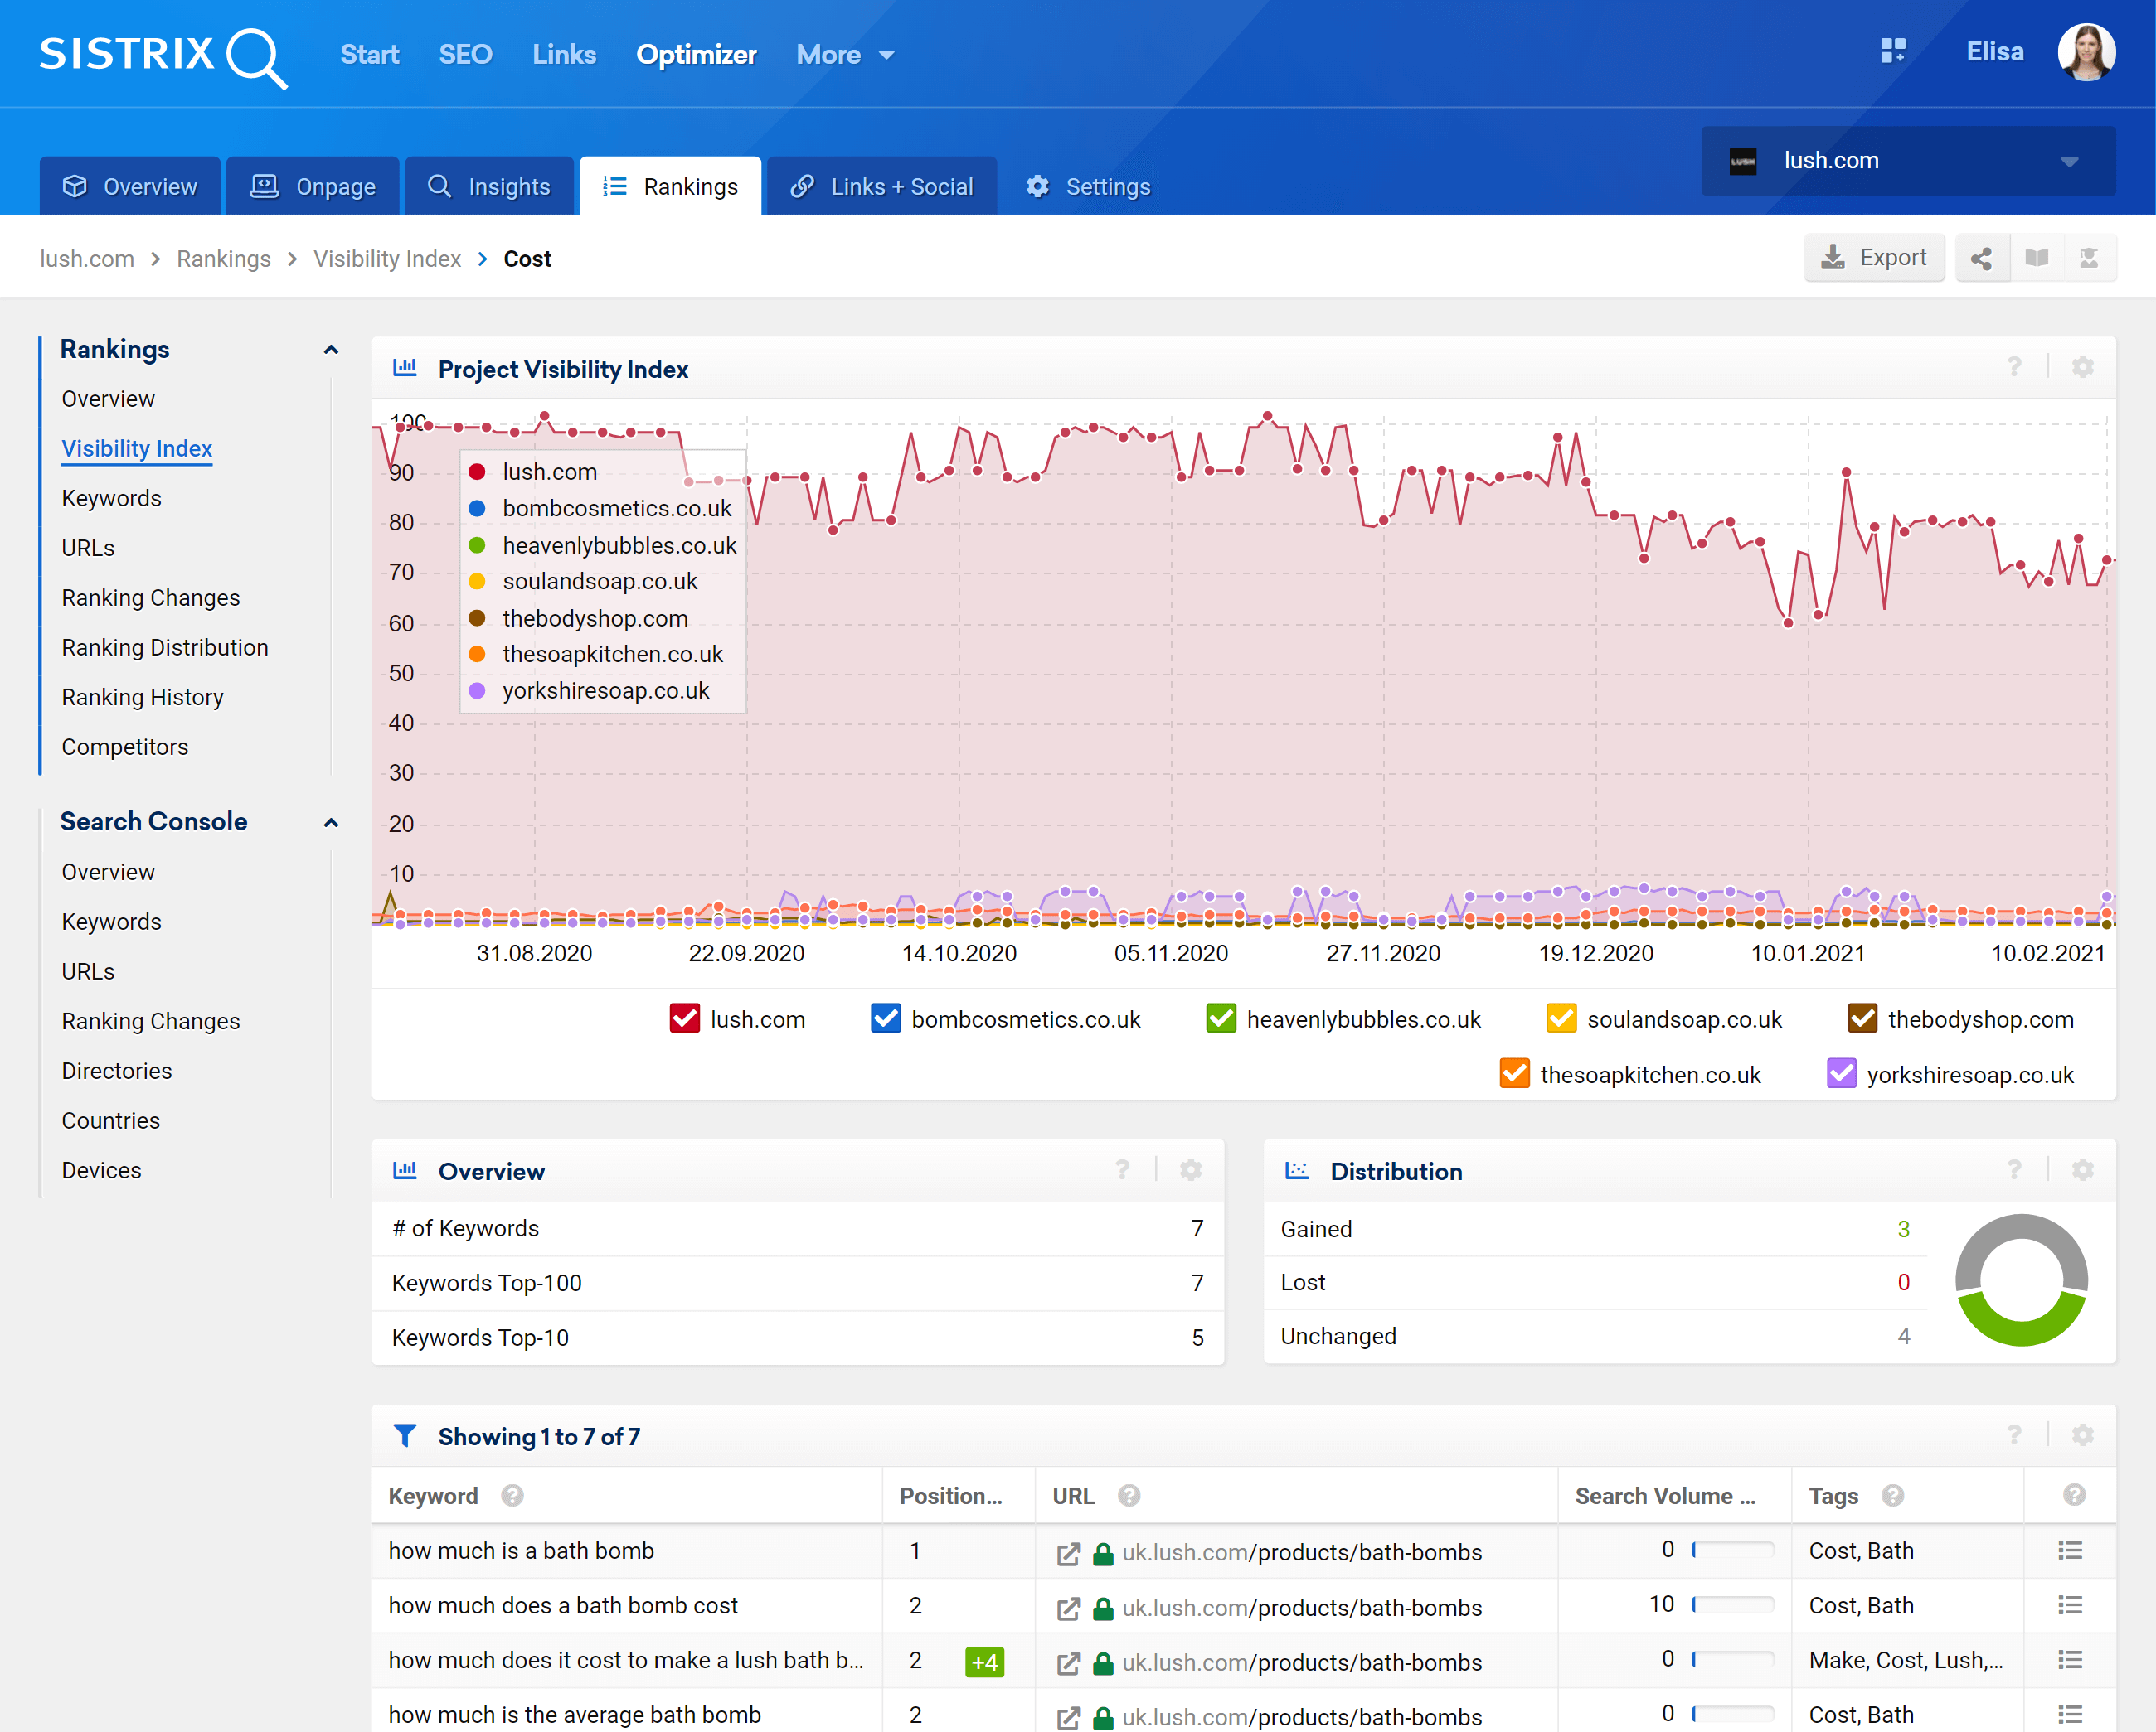Click the Distribution donut chart

click(x=2021, y=1280)
